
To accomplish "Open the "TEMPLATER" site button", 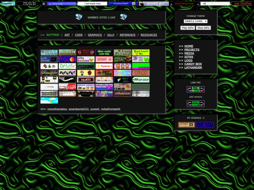I will tap(104, 80).
